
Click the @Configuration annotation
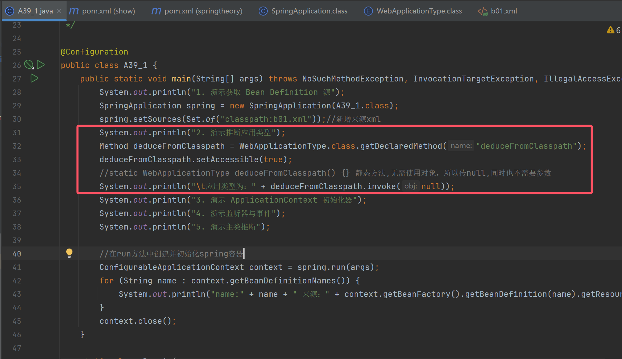tap(95, 52)
